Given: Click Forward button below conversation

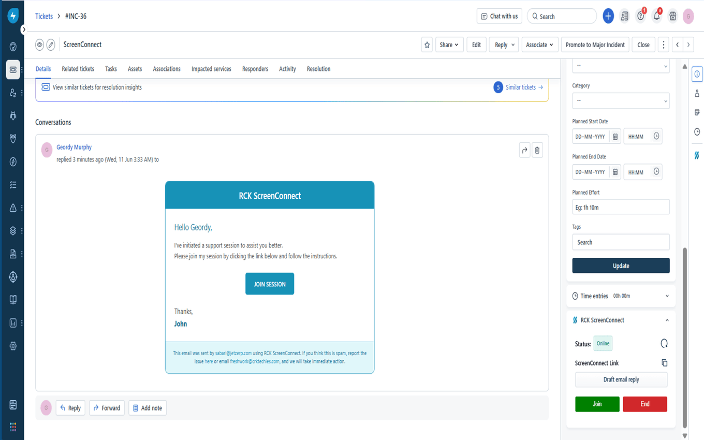Looking at the screenshot, I should coord(107,408).
